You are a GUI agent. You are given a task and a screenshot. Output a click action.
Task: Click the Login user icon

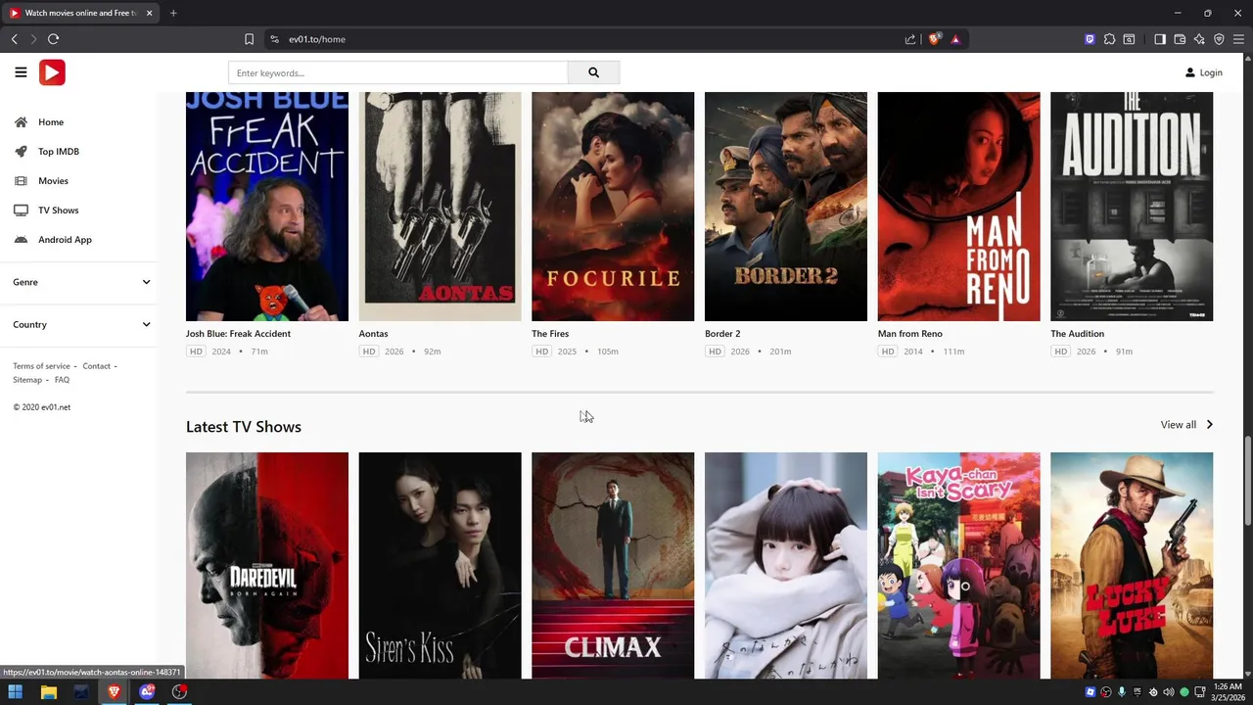(1190, 72)
